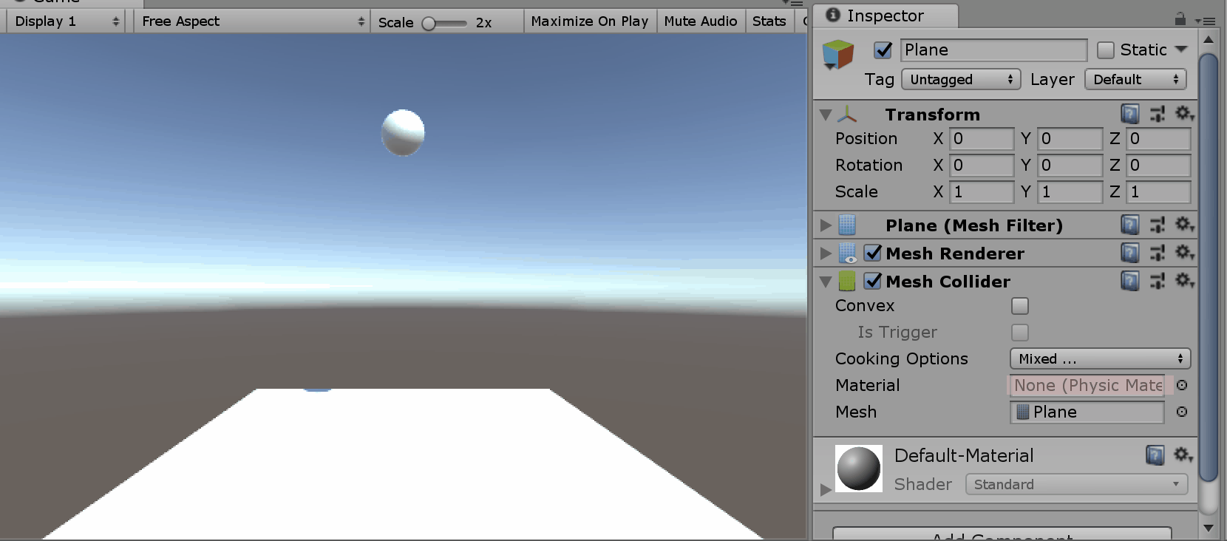Select the Inspector tab
The width and height of the screenshot is (1227, 541).
click(x=885, y=16)
